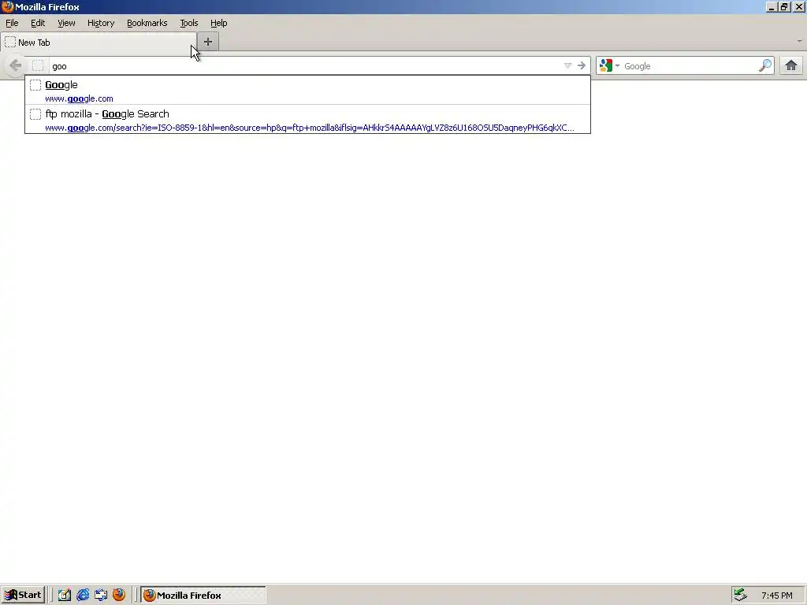Open the History menu
The width and height of the screenshot is (807, 605).
pos(101,23)
